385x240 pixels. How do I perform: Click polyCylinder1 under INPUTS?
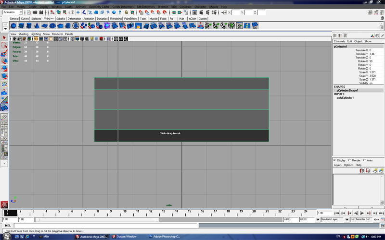pyautogui.click(x=345, y=97)
